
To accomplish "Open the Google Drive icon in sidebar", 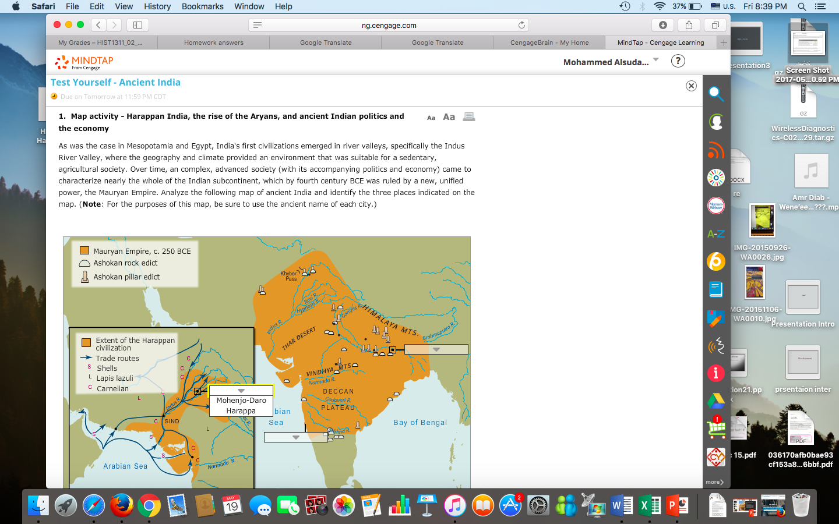I will [716, 401].
